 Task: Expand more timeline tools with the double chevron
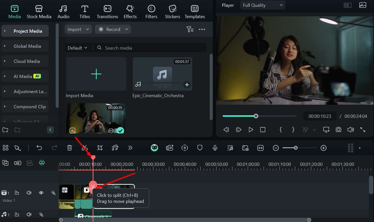coord(130,148)
